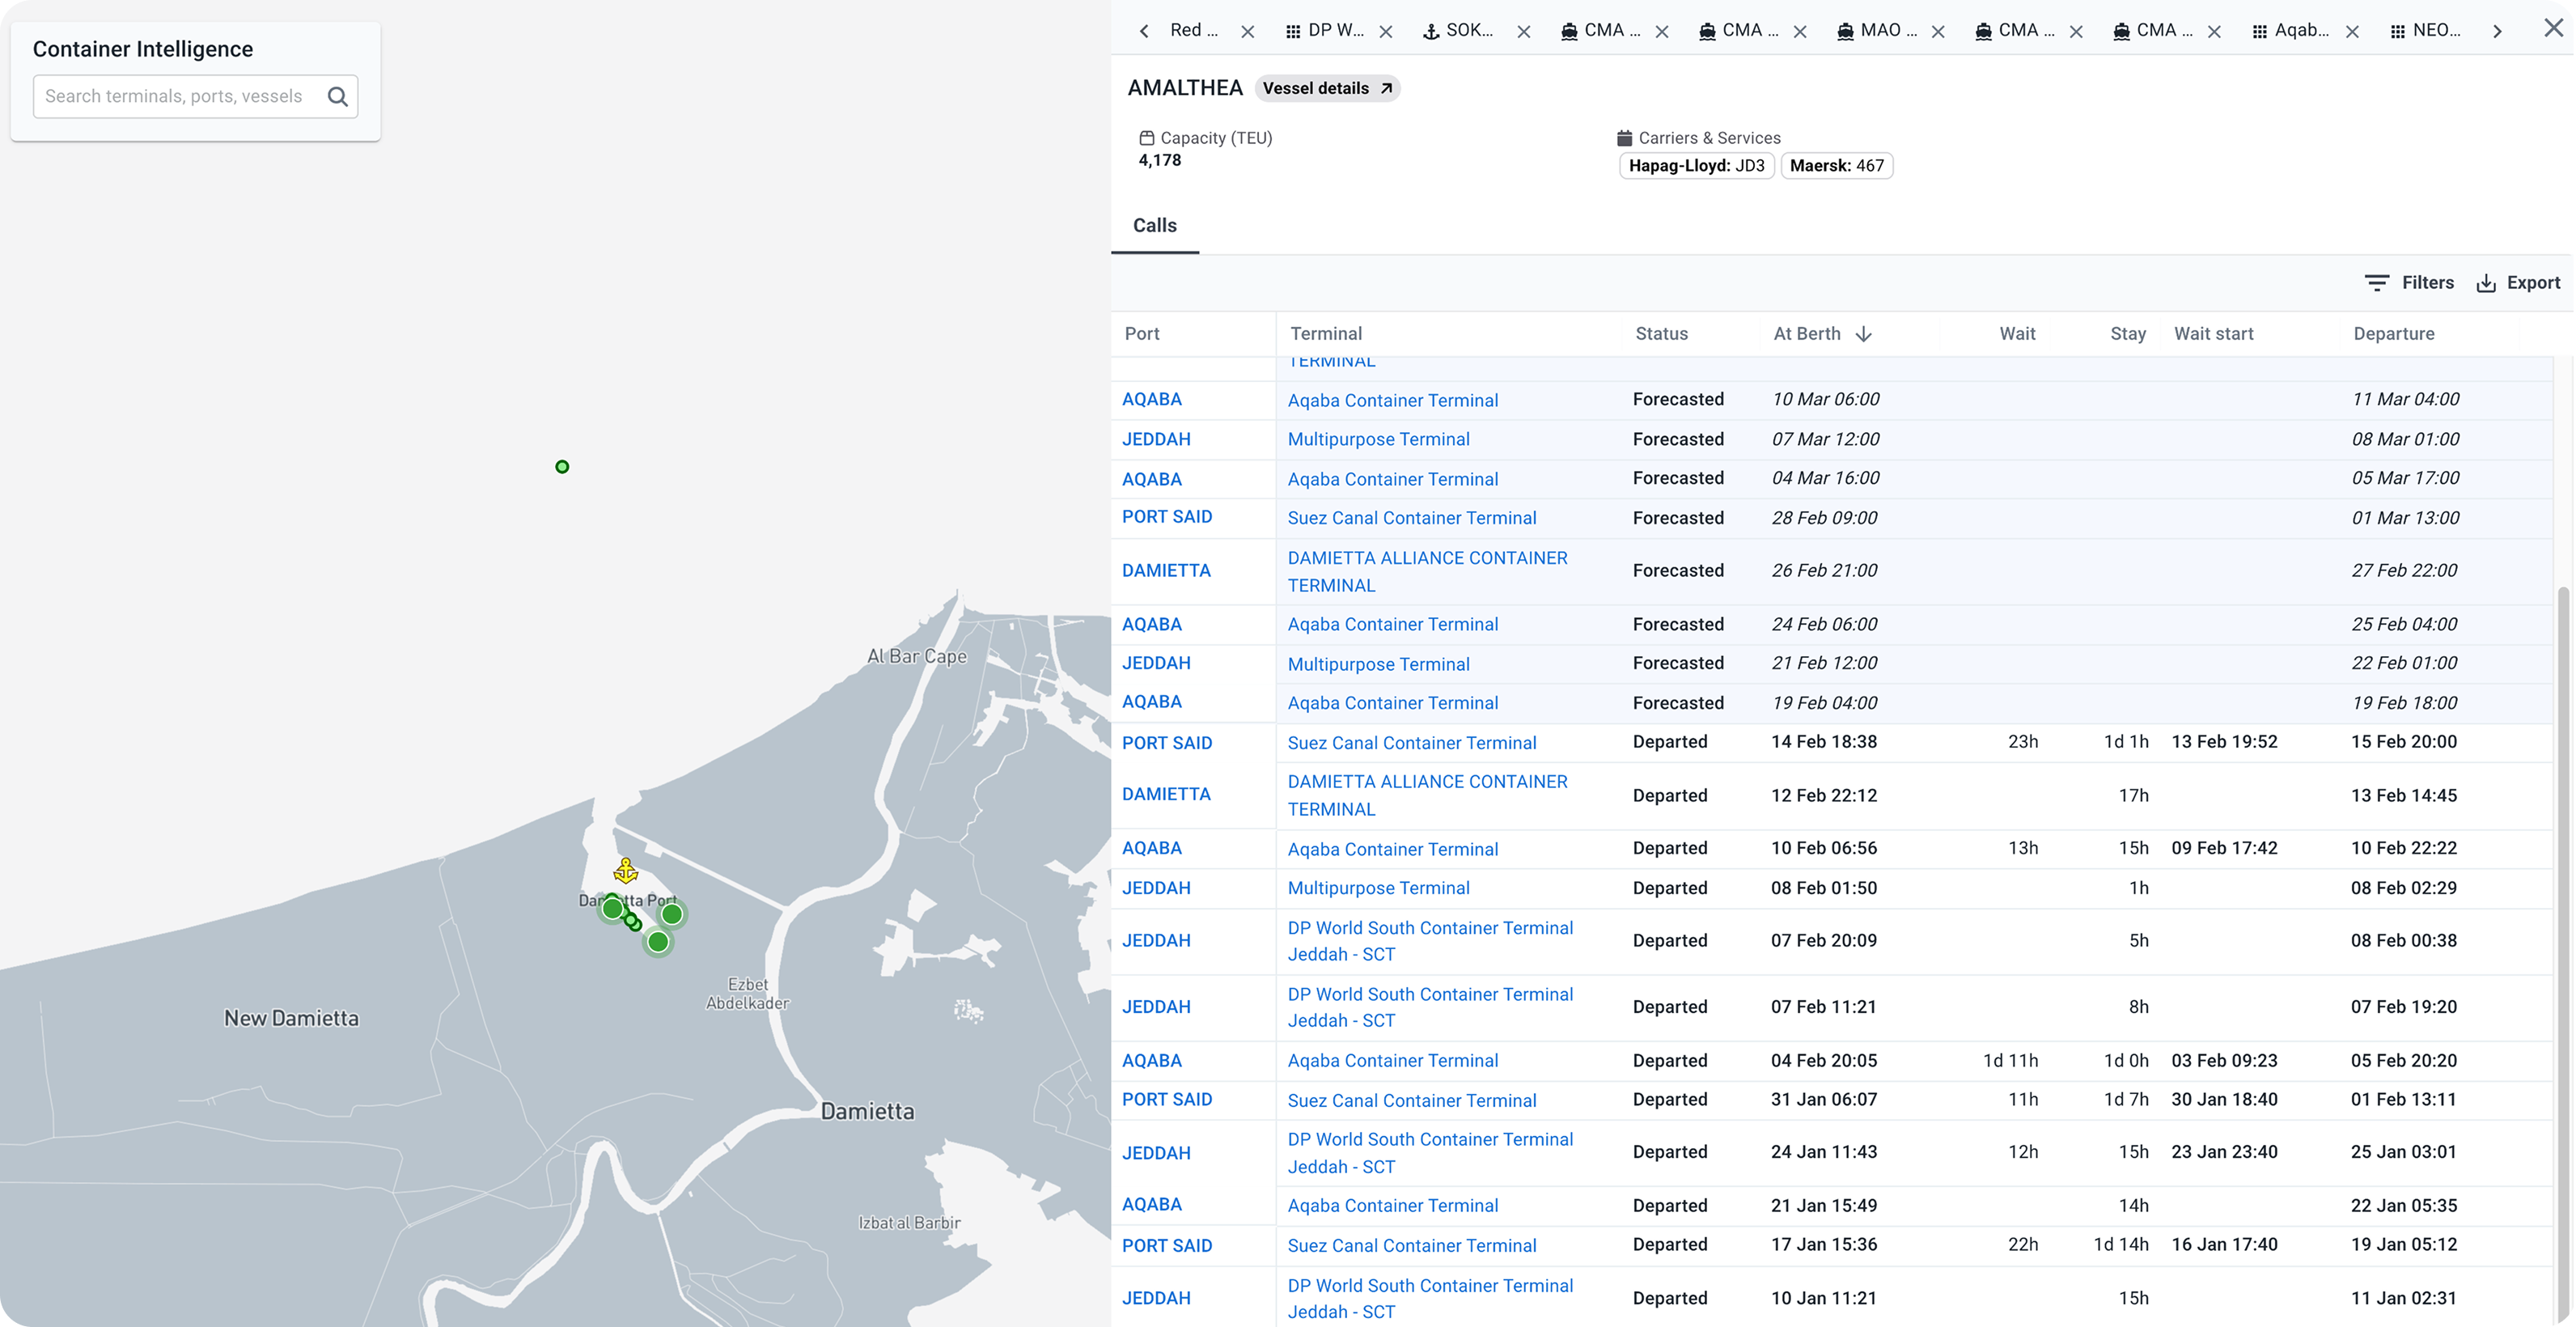Focus the search terminals, ports, vessels field
Viewport: 2576px width, 1327px height.
pos(175,97)
